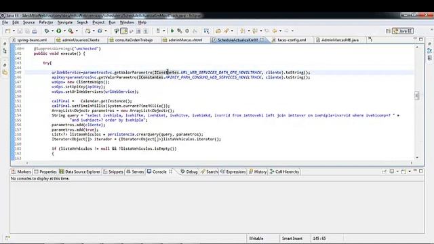This screenshot has height=244, width=434.
Task: Open the Properties view tab
Action: (45, 171)
